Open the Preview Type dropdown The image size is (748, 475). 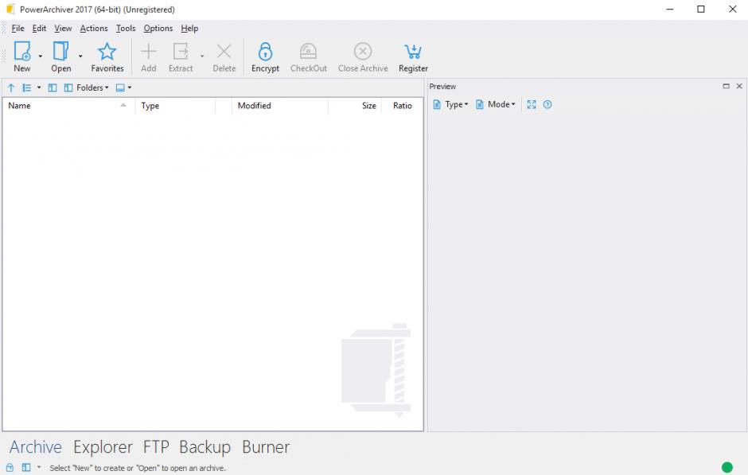450,104
